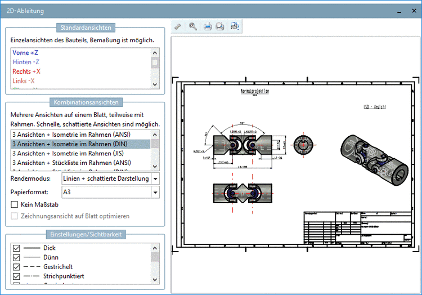This screenshot has width=422, height=295.
Task: Click down arrow of Einstellungen list scrollbar
Action: [x=155, y=280]
